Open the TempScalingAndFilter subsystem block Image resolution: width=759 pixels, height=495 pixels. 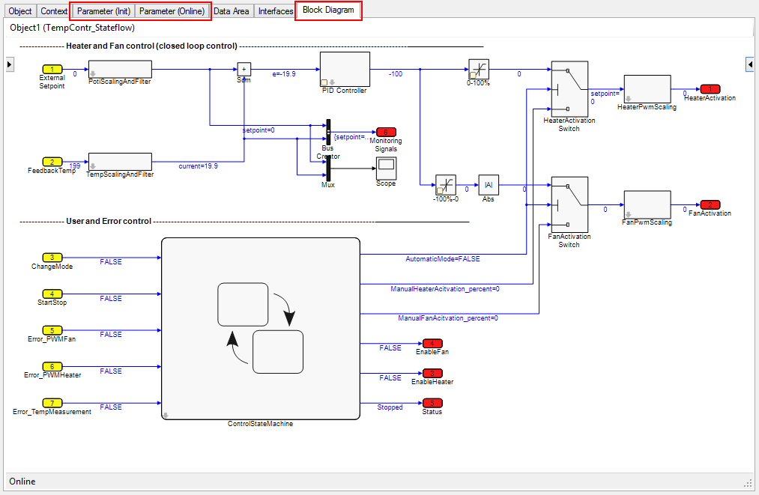coord(120,162)
